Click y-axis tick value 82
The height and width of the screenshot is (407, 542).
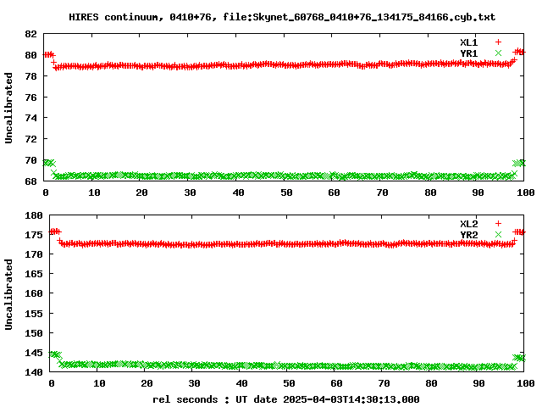tap(30, 34)
